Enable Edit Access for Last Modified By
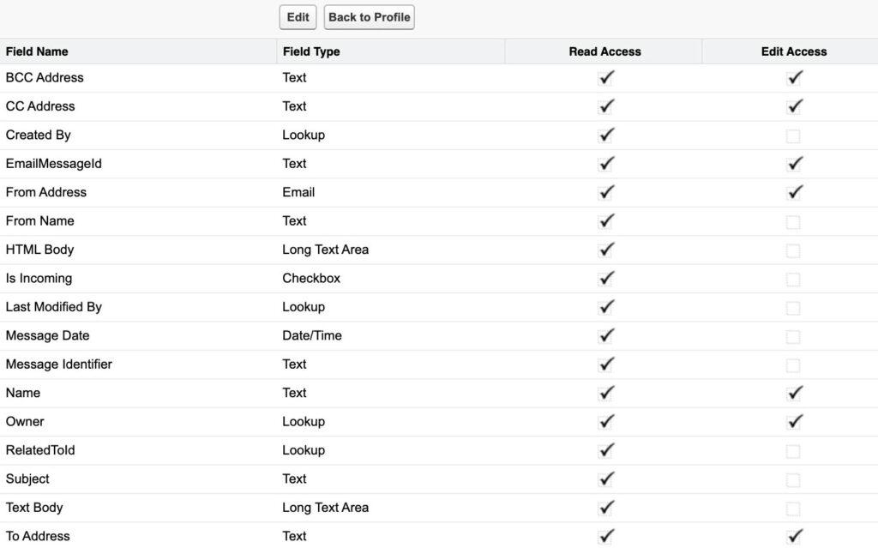Viewport: 878px width, 548px height. click(794, 307)
